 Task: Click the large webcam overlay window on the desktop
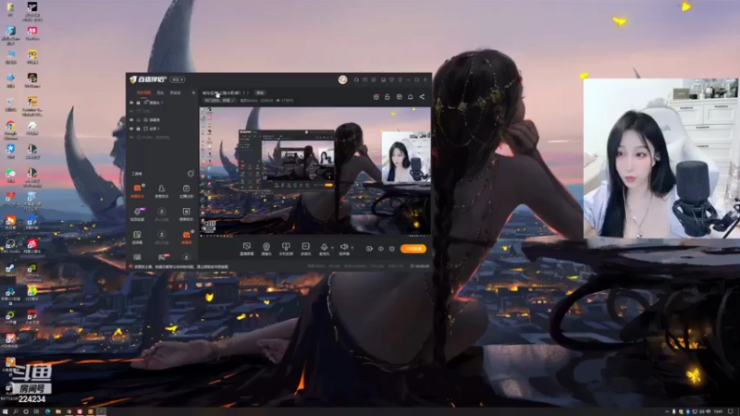tap(660, 158)
